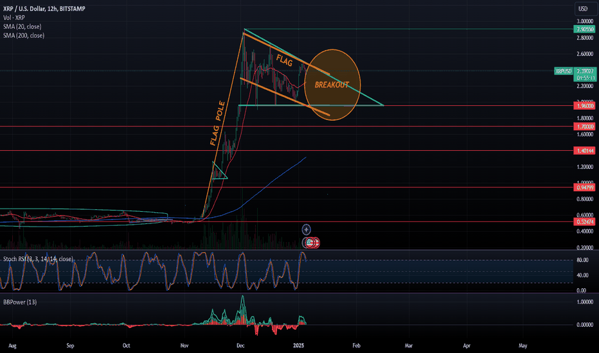Click the 40.00 Stoch RSI scale value
The height and width of the screenshot is (353, 599).
coord(582,275)
